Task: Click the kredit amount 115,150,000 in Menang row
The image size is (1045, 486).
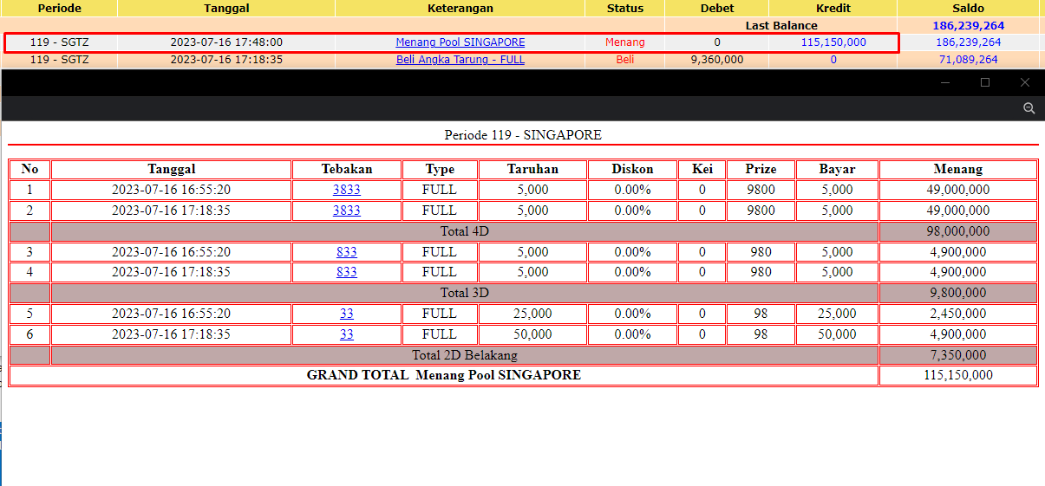Action: tap(833, 42)
